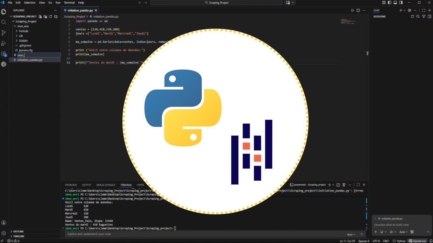Open chat settings with the gear icon
This screenshot has height=243, width=433.
(409, 10)
